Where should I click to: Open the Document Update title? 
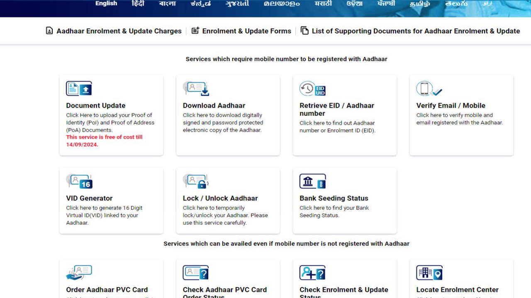[96, 106]
